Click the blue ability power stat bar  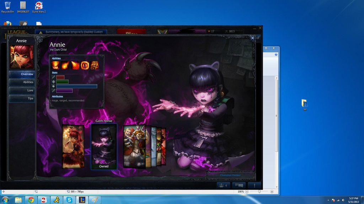[77, 86]
